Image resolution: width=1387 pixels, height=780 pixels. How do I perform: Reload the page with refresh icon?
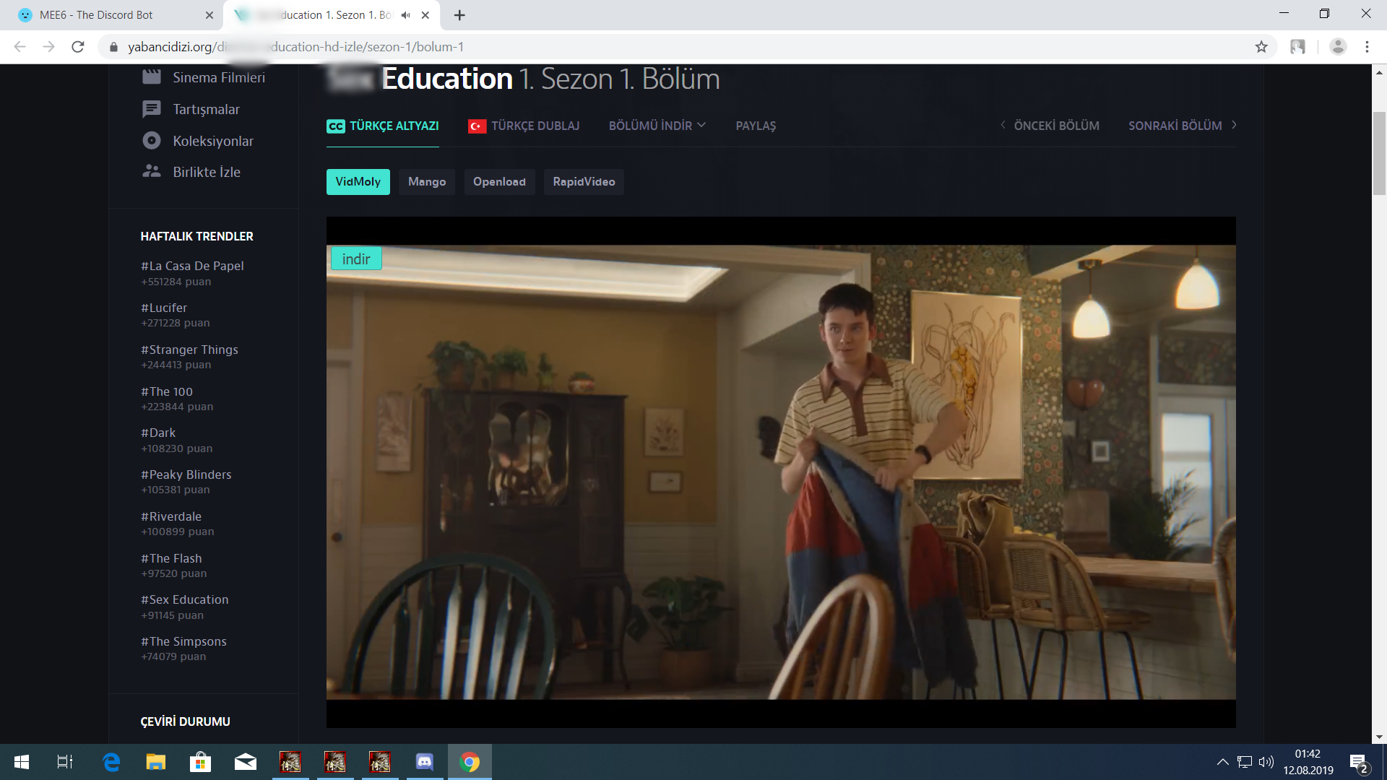click(x=78, y=47)
